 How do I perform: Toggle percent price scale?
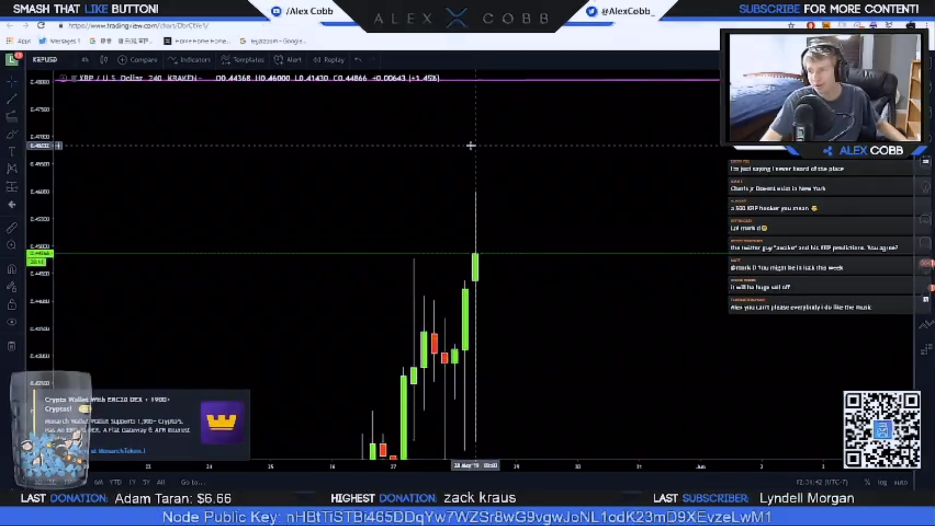[x=867, y=482]
